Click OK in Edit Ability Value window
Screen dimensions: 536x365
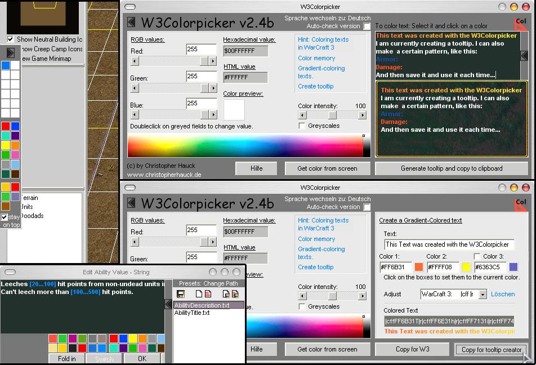(142, 358)
